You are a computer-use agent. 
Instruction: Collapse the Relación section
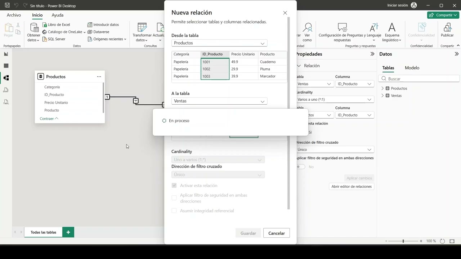click(x=299, y=66)
